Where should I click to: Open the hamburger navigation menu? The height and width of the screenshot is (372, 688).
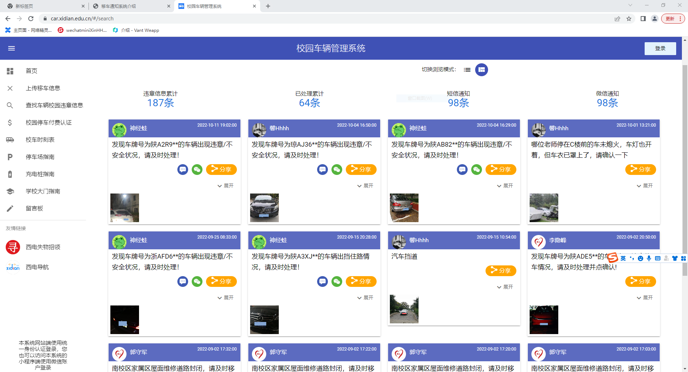[x=11, y=48]
